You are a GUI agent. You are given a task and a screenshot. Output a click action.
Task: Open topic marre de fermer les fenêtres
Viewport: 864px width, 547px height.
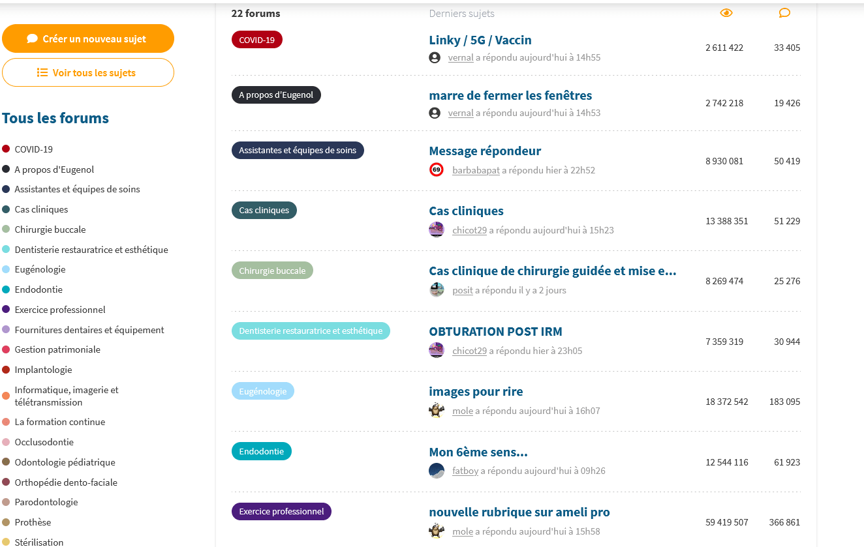[510, 95]
